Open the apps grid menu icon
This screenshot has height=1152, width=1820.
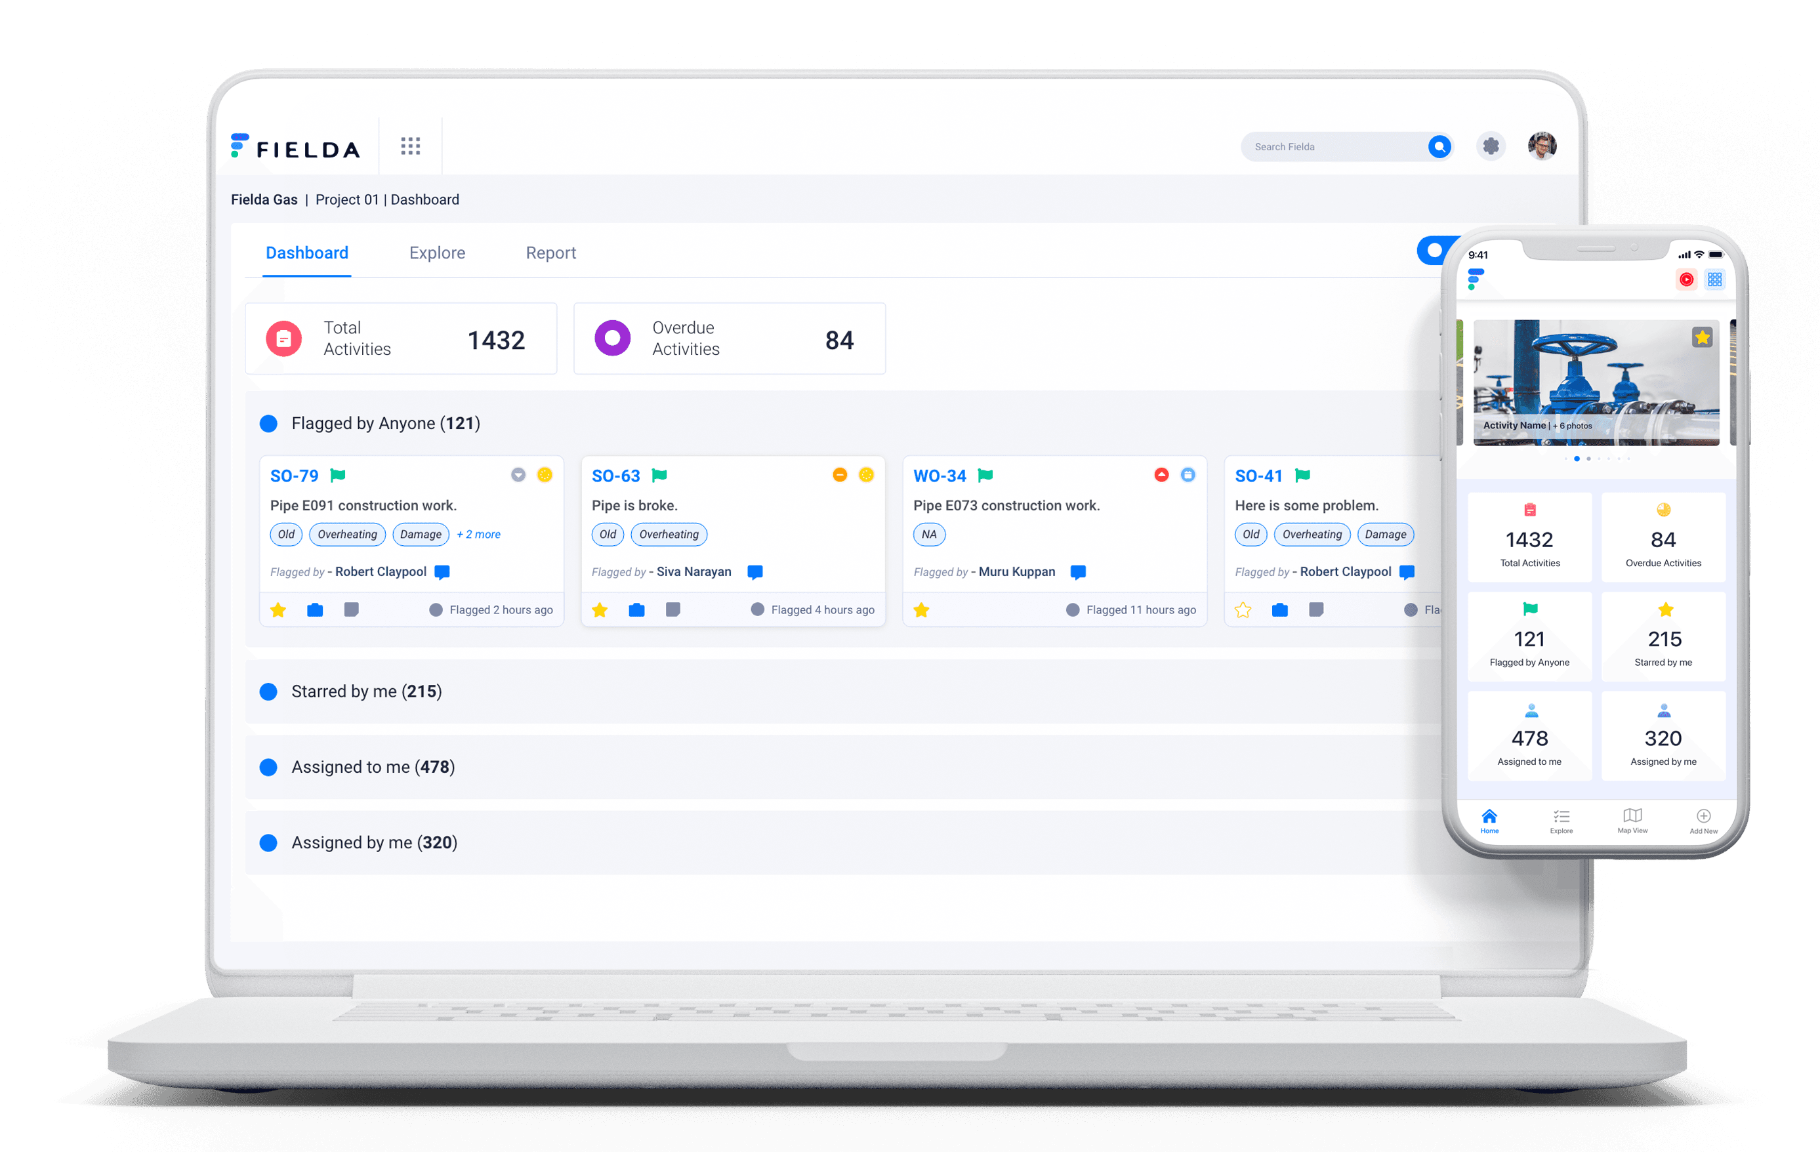pos(411,146)
